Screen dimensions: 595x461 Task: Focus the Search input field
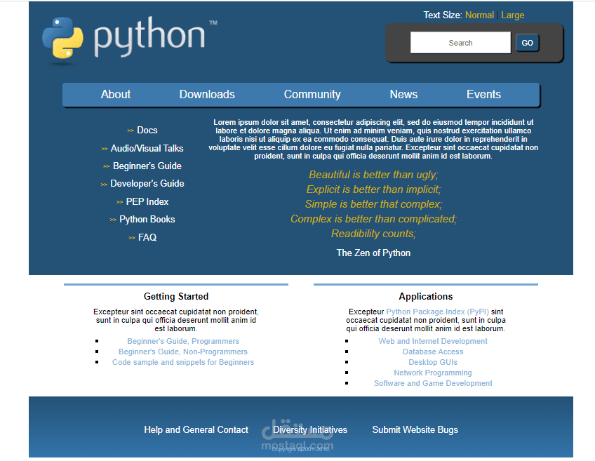pos(460,43)
